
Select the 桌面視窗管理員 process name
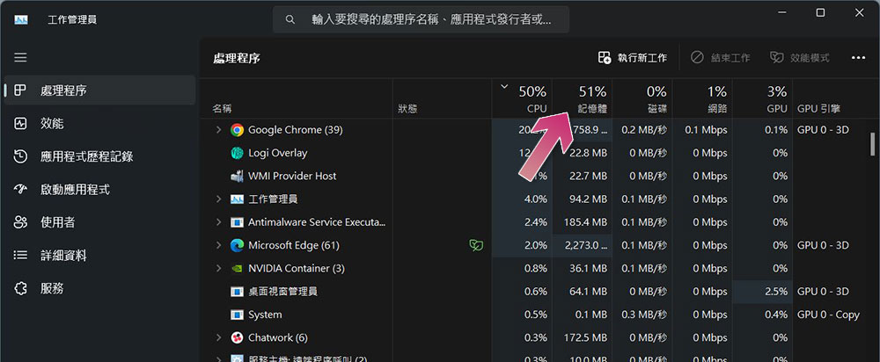[x=283, y=292]
